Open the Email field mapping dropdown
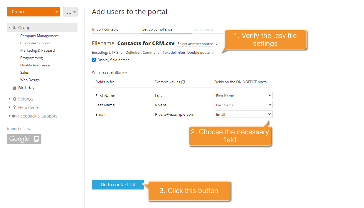 [x=243, y=114]
